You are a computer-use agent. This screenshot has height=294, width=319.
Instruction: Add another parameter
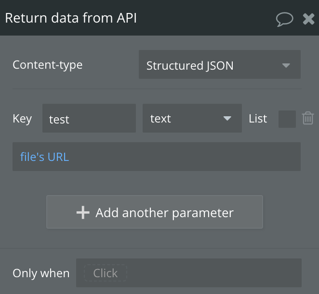tap(155, 212)
